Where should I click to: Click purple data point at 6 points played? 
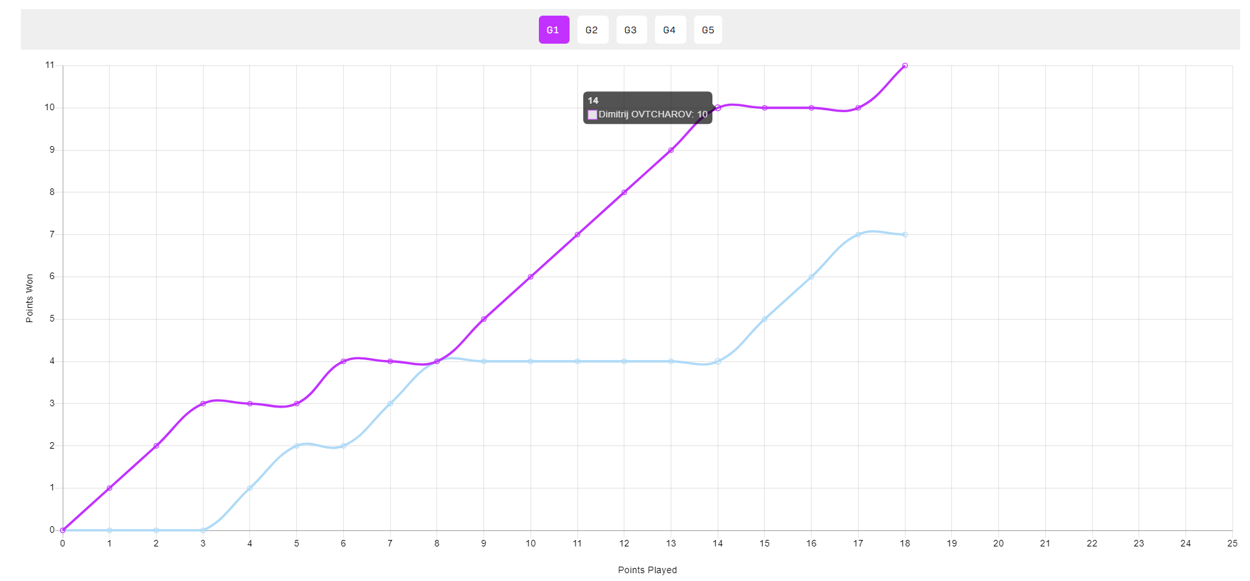[x=343, y=361]
